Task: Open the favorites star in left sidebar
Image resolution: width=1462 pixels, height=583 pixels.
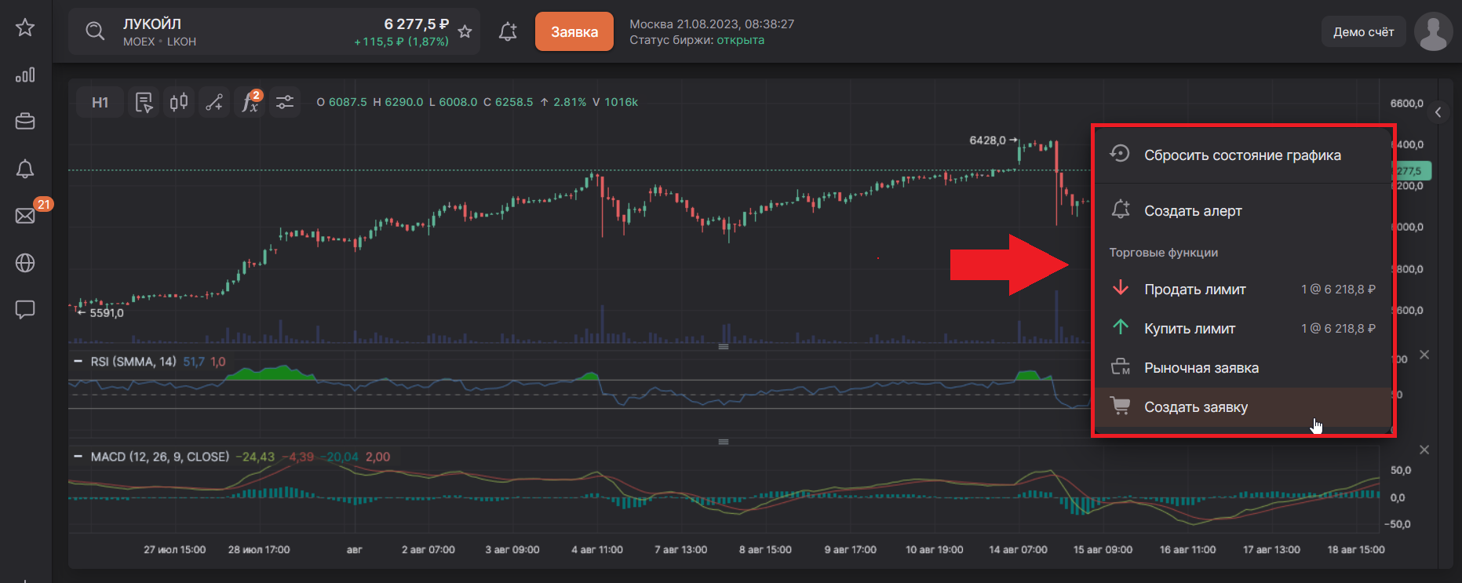Action: (25, 28)
